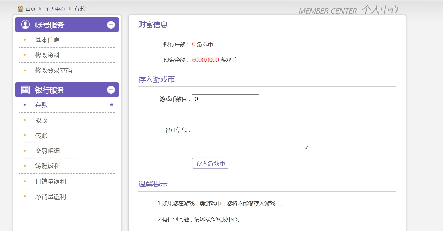Go to 修改登录密码 page
Viewport: 443px width, 231px height.
(54, 70)
